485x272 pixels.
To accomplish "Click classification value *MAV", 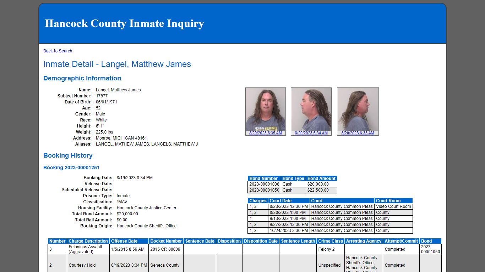I will (x=122, y=202).
